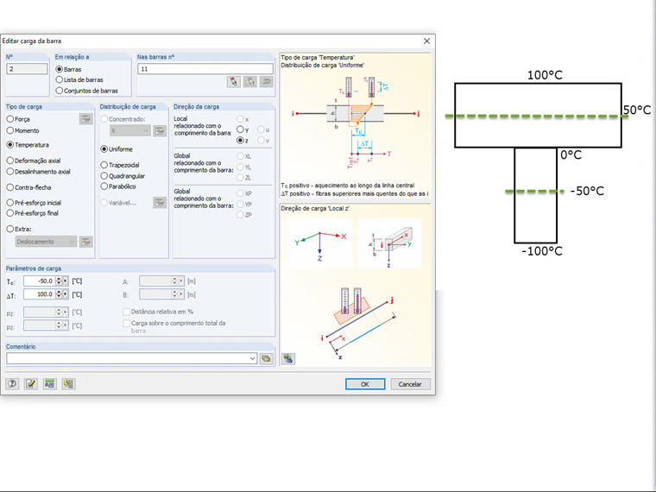
Task: Choose Momento load type
Action: 10,130
